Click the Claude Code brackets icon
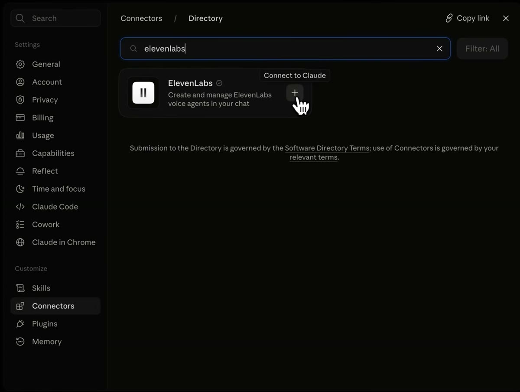 tap(20, 206)
